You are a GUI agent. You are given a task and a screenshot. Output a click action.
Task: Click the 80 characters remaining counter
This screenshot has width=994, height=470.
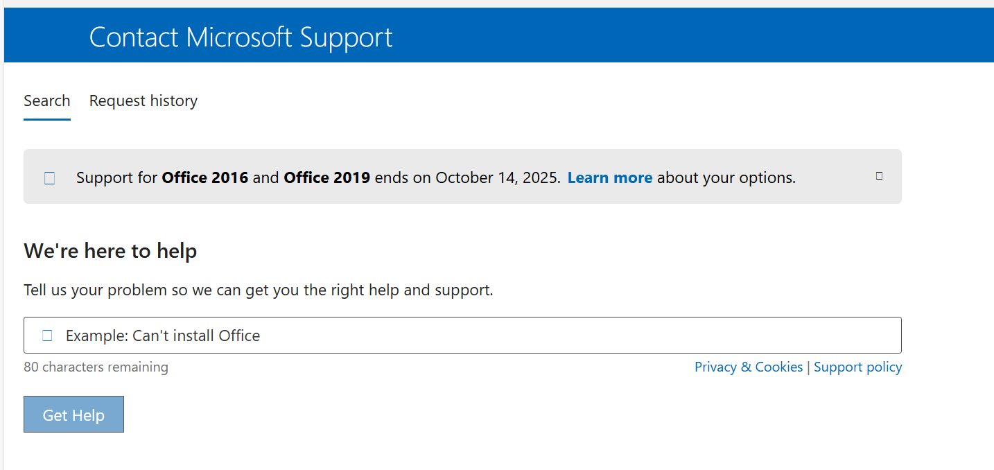click(x=96, y=367)
